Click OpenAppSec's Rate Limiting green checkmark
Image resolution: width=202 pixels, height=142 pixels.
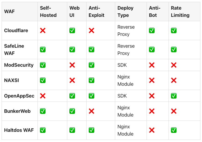[174, 96]
